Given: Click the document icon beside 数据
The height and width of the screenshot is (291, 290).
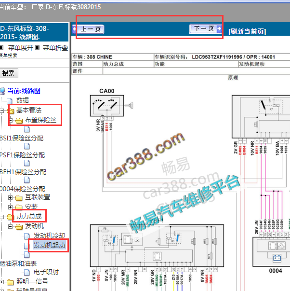Looking at the screenshot, I should pos(10,101).
